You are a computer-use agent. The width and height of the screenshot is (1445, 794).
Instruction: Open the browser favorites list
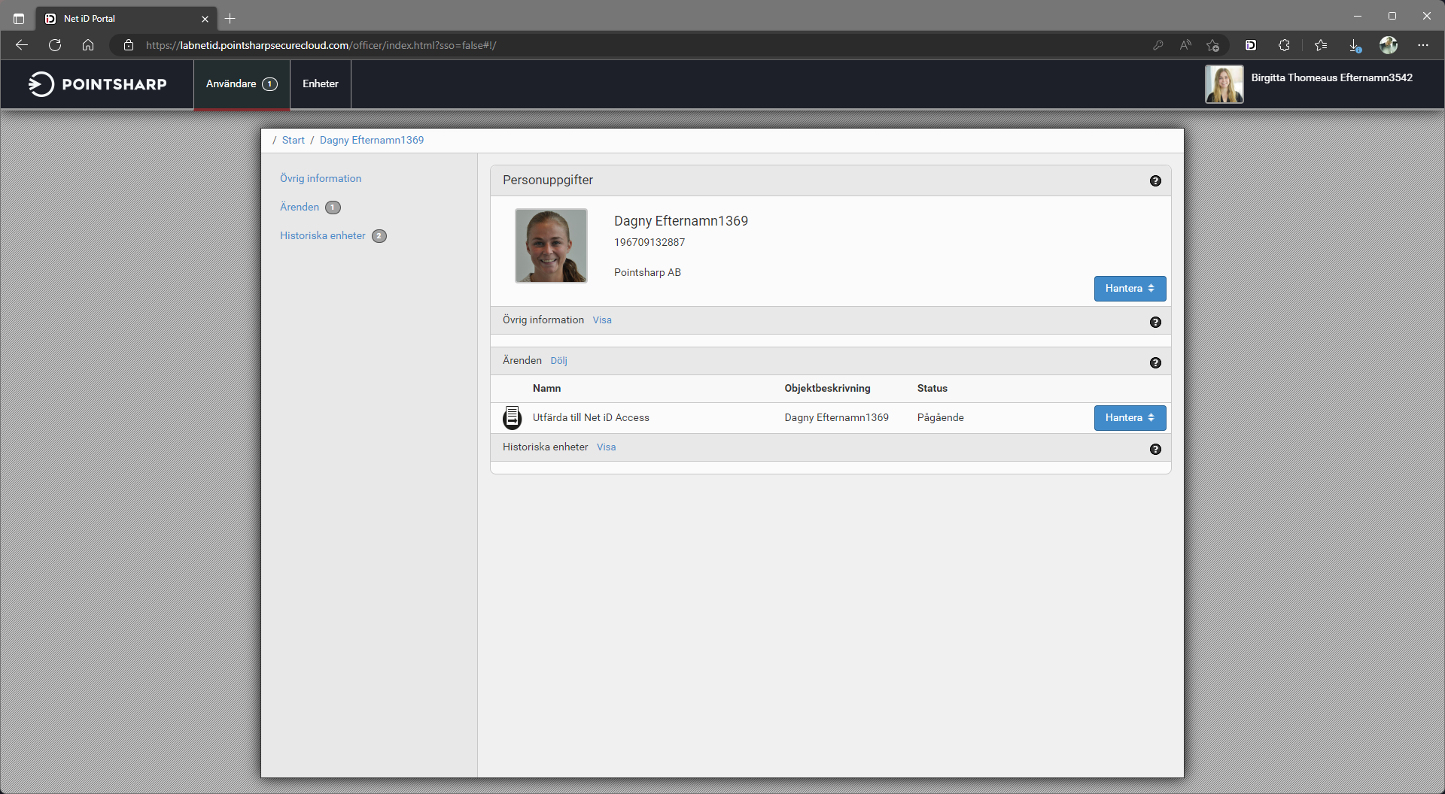[1320, 45]
